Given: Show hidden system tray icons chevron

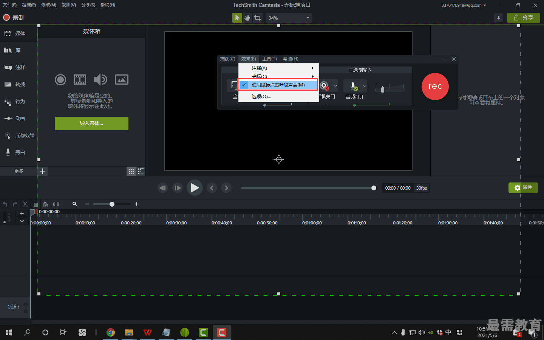Looking at the screenshot, I should 394,332.
